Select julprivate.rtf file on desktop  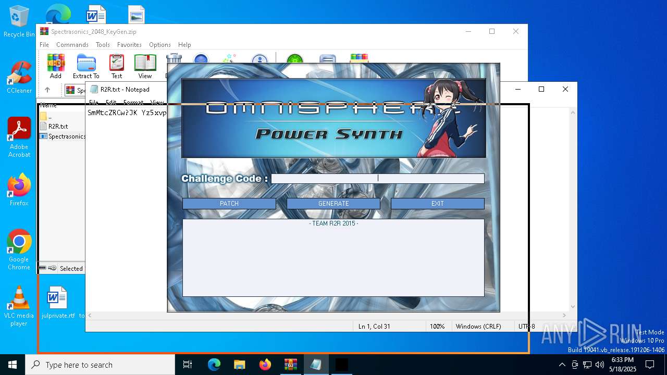(x=58, y=302)
